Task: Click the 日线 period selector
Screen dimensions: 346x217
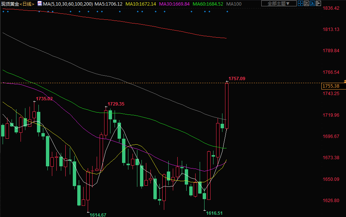Action: click(27, 4)
